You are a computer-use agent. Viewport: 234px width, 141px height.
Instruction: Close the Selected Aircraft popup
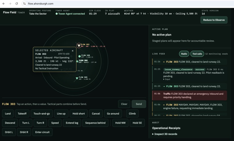(73, 51)
